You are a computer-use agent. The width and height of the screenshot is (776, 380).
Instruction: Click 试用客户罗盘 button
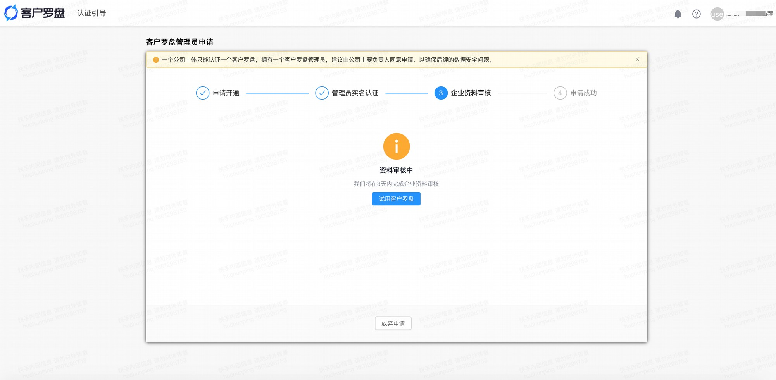[x=396, y=198]
